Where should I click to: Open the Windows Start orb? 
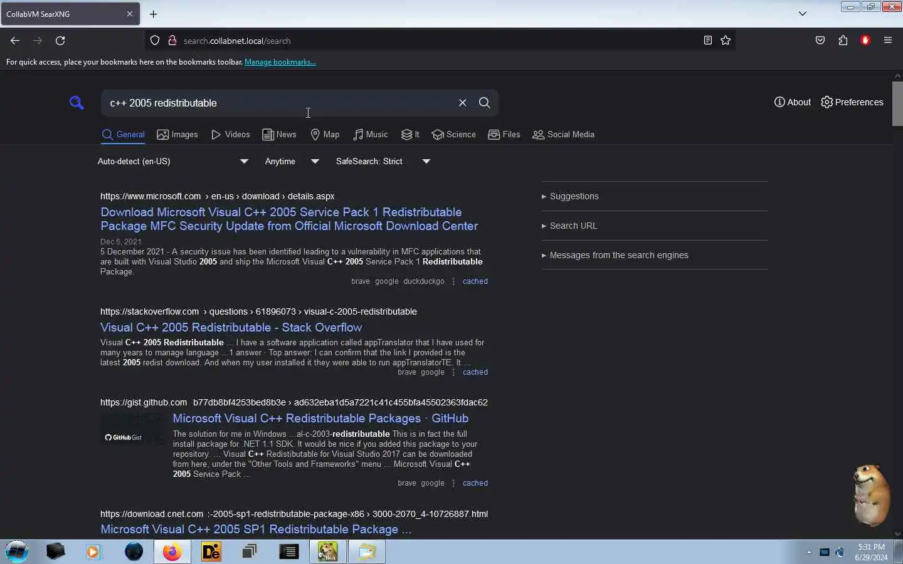17,551
